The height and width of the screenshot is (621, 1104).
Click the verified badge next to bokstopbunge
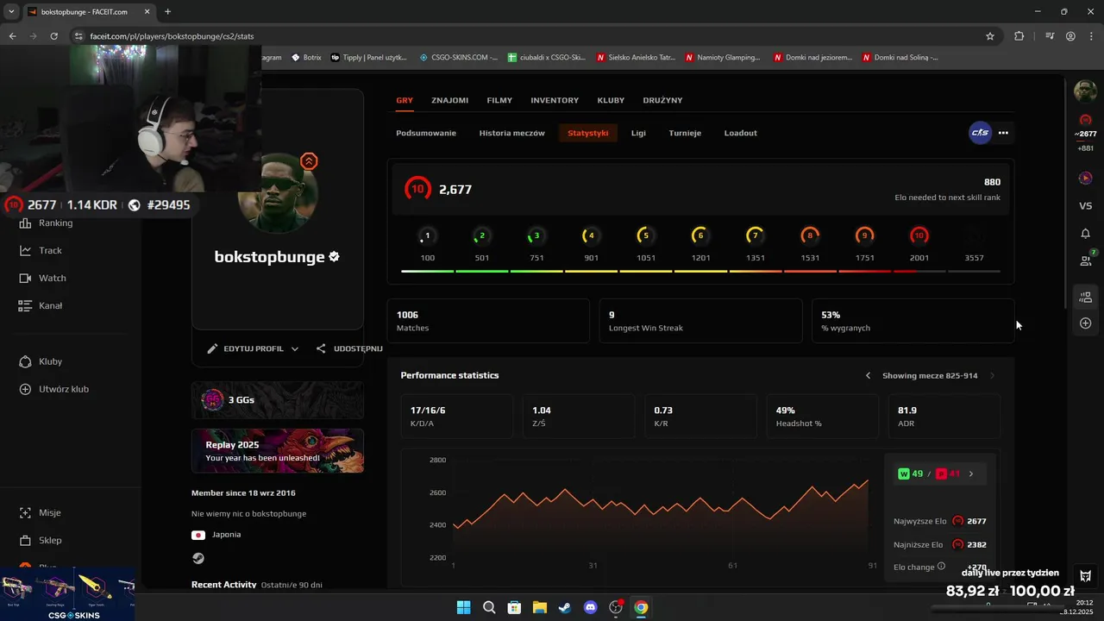(x=334, y=257)
